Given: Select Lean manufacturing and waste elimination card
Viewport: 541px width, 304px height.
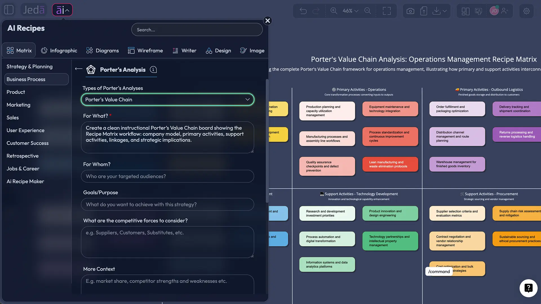Looking at the screenshot, I should tap(390, 164).
